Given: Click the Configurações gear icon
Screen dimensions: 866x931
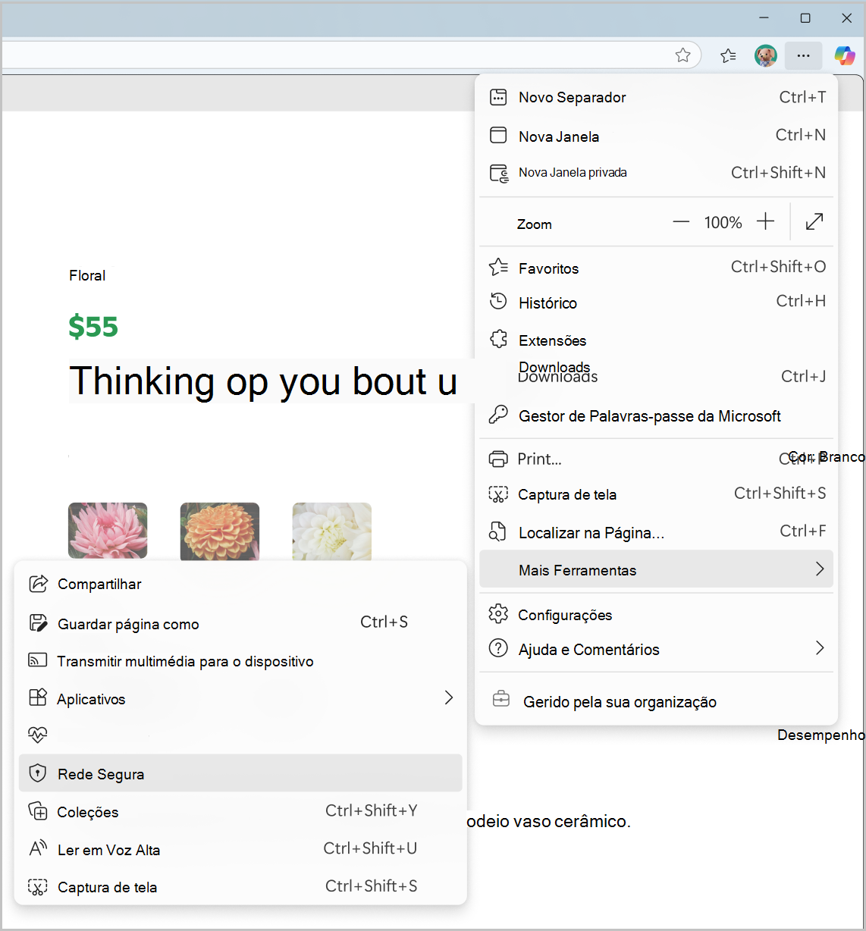Looking at the screenshot, I should 498,613.
